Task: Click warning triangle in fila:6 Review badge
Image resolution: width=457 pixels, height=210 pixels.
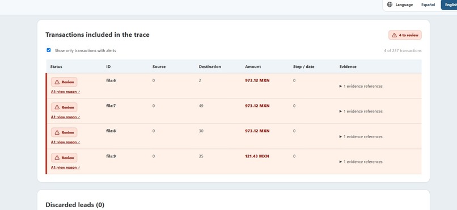Action: [57, 82]
